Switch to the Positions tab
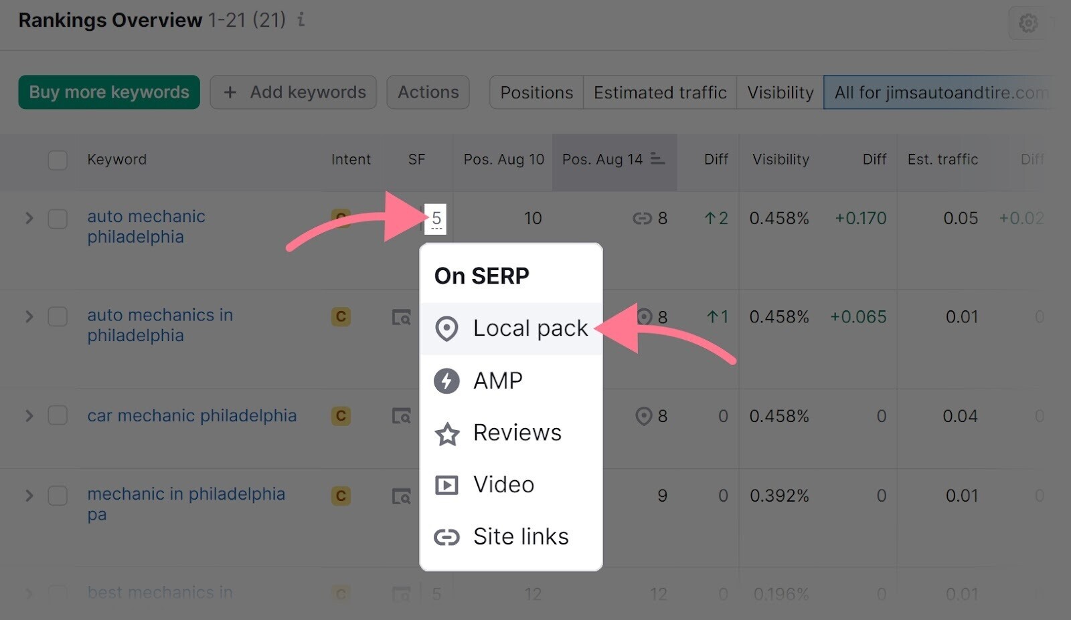 [535, 92]
